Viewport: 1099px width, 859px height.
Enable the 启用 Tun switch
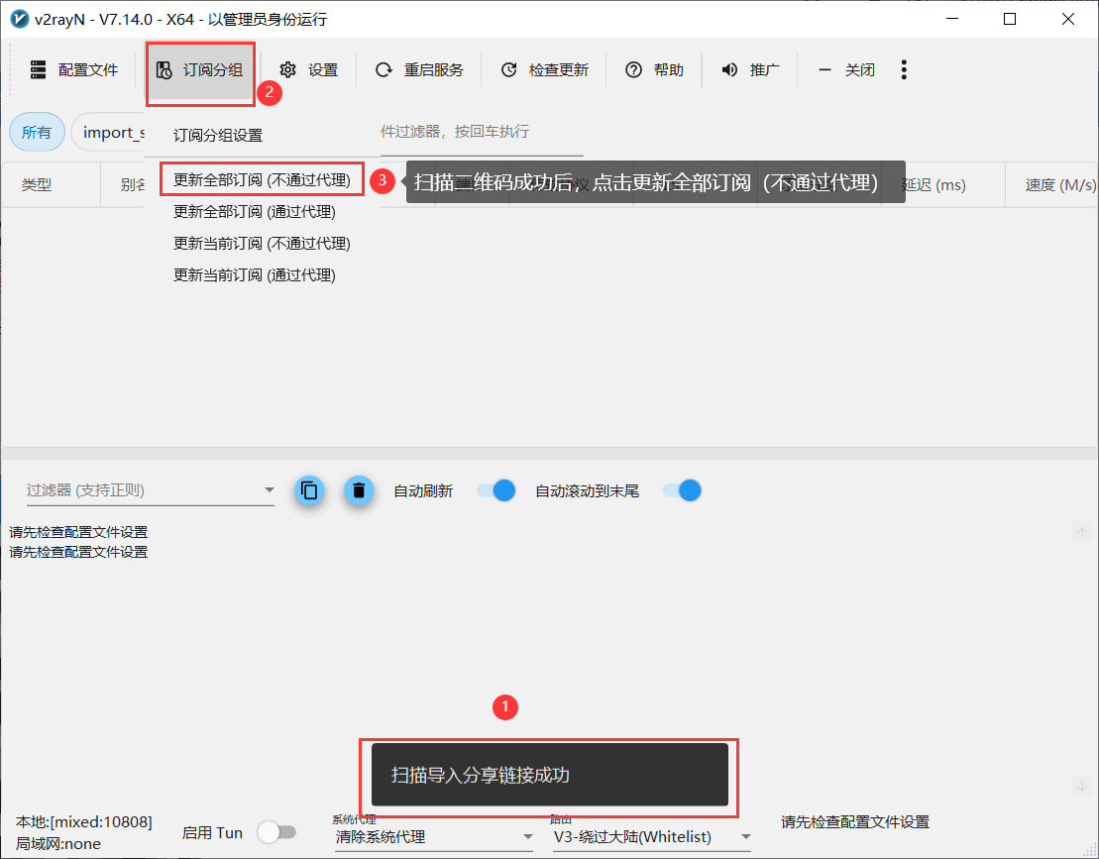[x=275, y=832]
